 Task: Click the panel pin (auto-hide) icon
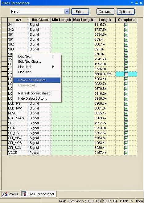point(136,3)
